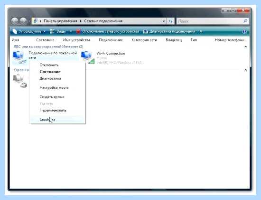
Task: Expand toolbar overflow chevron
Action: tap(201, 31)
